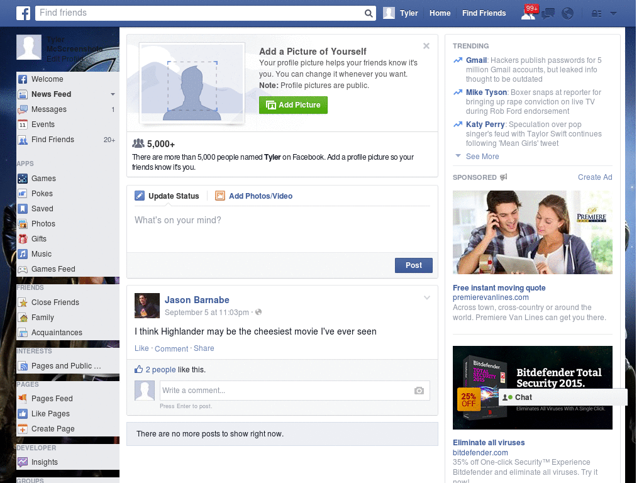Click the Insights chart icon
Viewport: 644px width, 483px height.
[23, 462]
